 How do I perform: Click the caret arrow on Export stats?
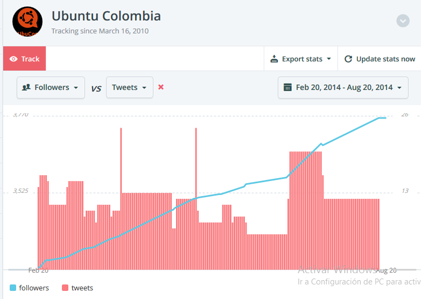tap(329, 59)
